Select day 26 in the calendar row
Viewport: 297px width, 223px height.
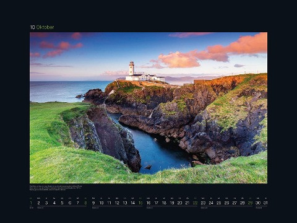(226, 203)
